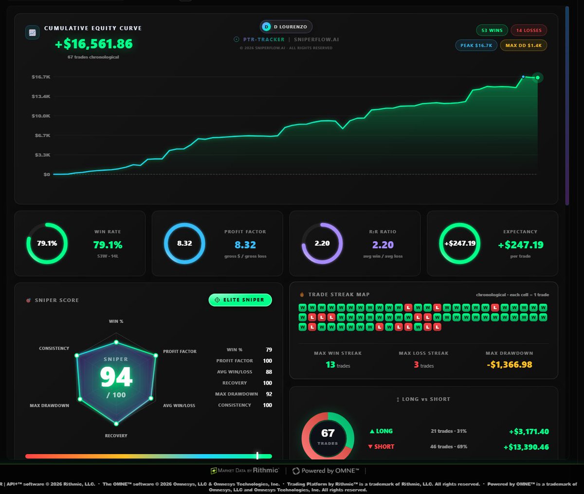
Task: Click the Max Drawdown -$1,366.98 value
Action: [x=509, y=365]
